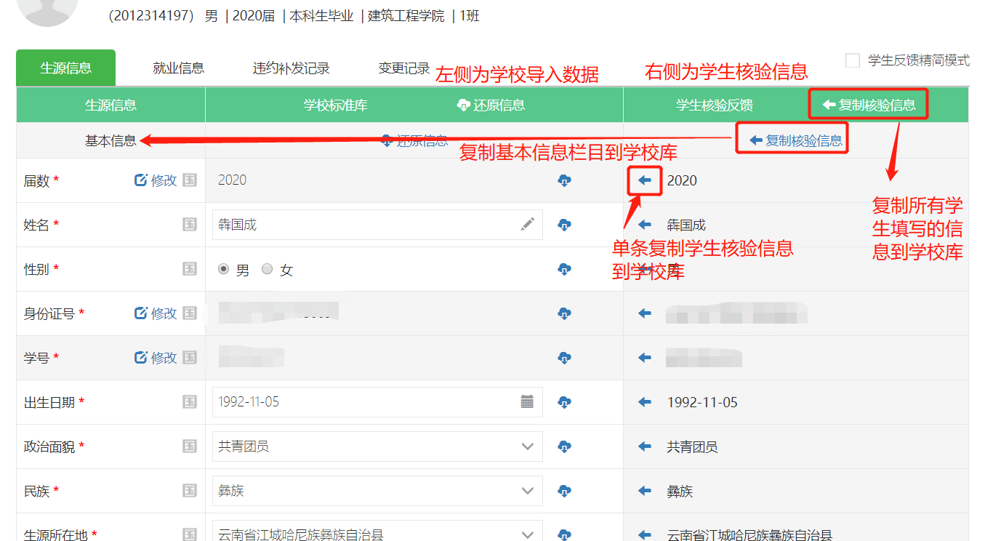Click the cloud restore icon in 学号 row

tap(564, 358)
